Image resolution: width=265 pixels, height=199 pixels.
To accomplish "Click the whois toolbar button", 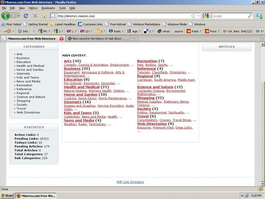I will point(163,31).
